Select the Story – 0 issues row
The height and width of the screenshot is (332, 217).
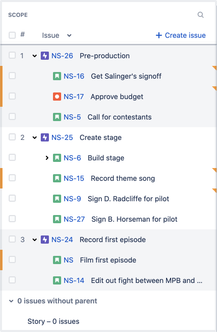(x=53, y=321)
